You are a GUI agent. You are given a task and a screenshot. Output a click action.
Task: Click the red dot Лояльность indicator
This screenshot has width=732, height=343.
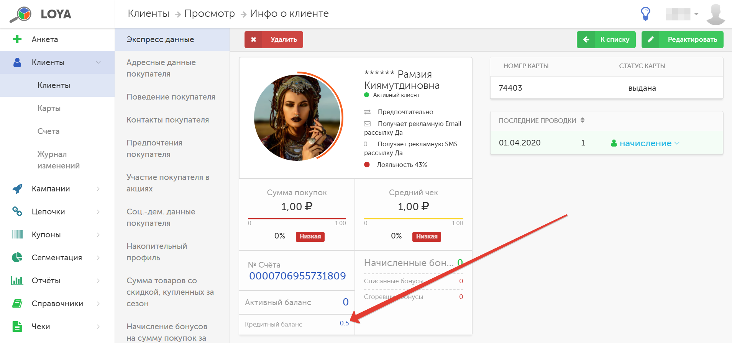(x=367, y=165)
